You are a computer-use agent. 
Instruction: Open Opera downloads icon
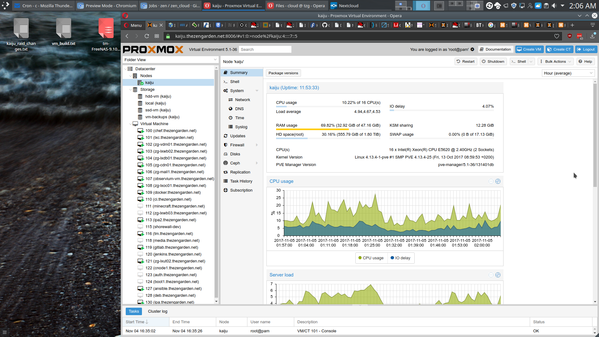tap(592, 36)
